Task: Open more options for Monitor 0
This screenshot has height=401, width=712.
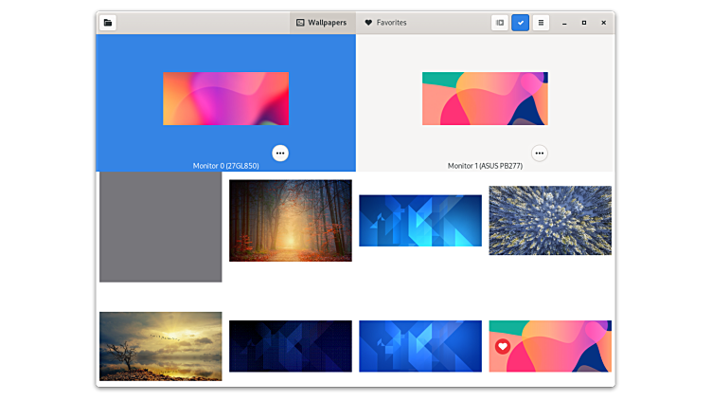Action: tap(279, 153)
